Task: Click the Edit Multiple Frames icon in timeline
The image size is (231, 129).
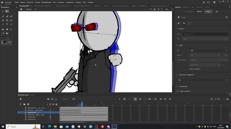Action: click(140, 99)
